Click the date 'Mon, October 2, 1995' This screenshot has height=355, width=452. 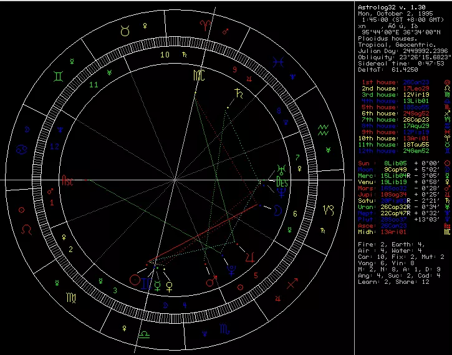click(395, 14)
